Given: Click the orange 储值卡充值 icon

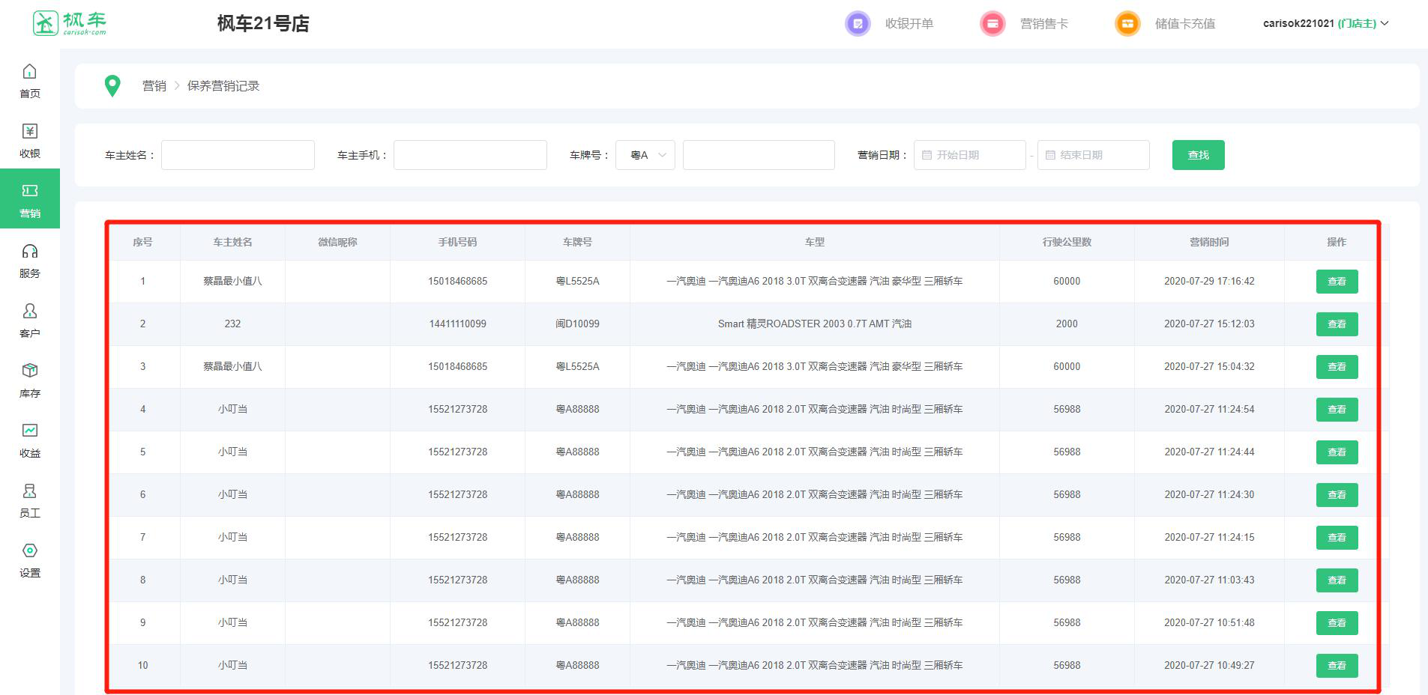Looking at the screenshot, I should tap(1127, 23).
